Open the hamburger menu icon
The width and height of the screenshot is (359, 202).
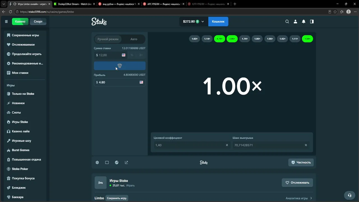pyautogui.click(x=6, y=22)
